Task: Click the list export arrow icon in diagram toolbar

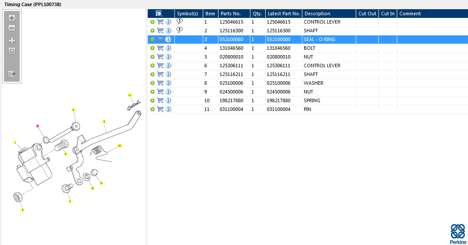Action: (x=12, y=74)
